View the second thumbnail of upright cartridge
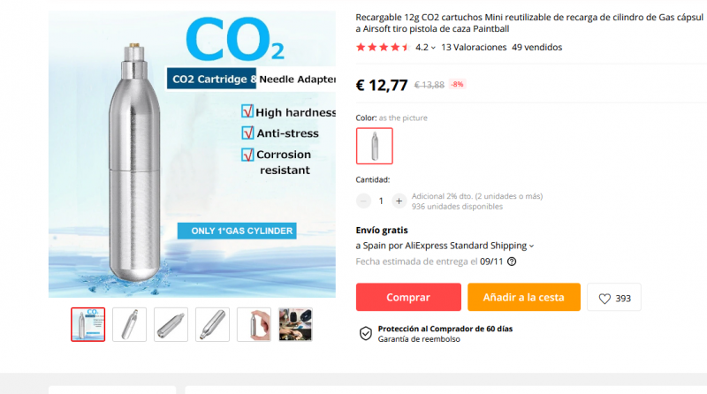The height and width of the screenshot is (394, 707). click(130, 324)
